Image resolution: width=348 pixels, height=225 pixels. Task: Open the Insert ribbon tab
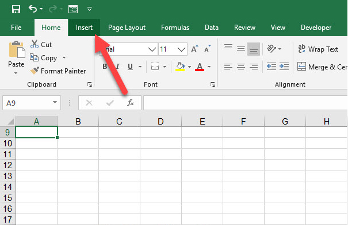coord(84,28)
